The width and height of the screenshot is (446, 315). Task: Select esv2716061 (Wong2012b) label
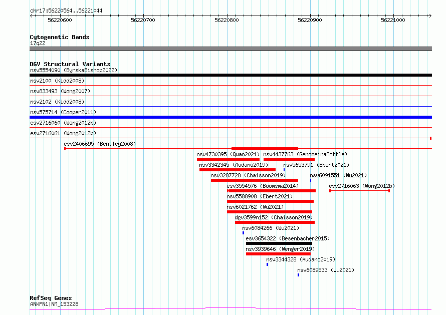point(63,133)
